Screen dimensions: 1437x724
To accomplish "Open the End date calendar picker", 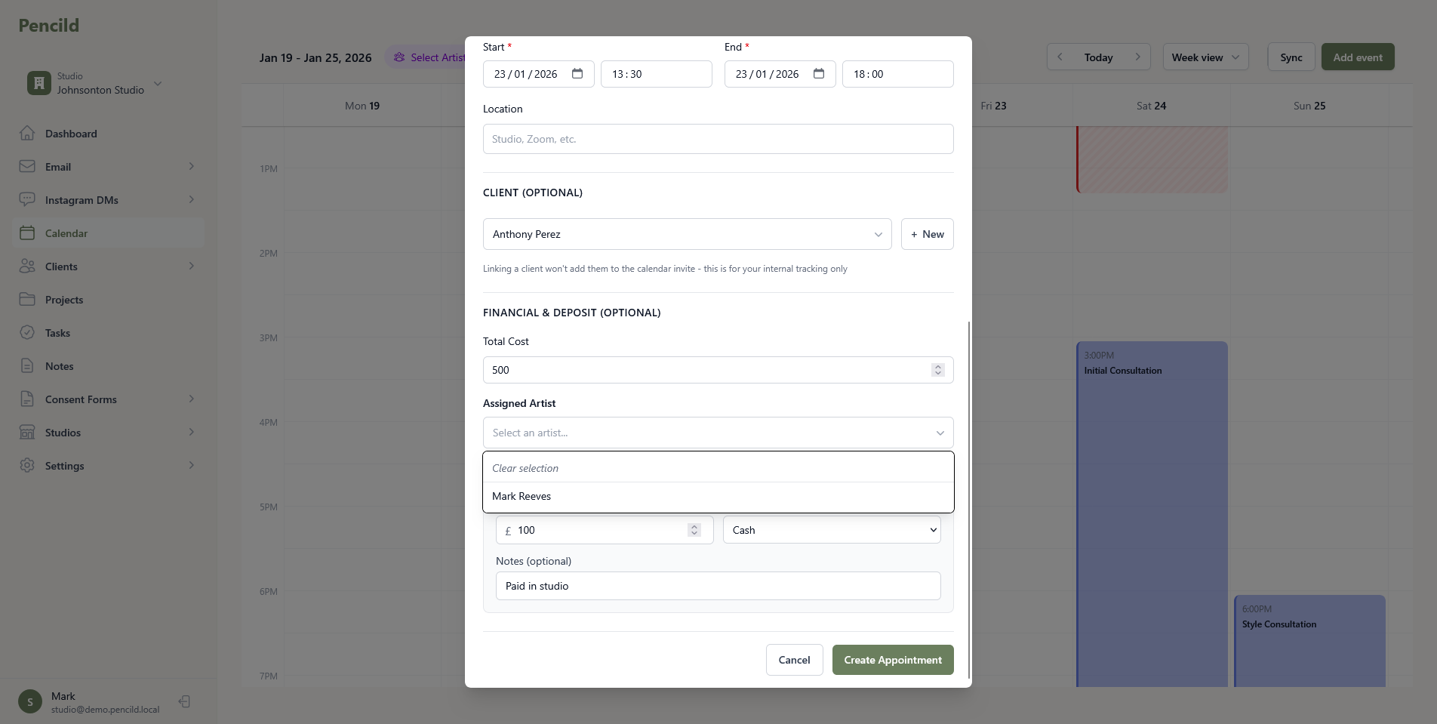I will pos(819,73).
